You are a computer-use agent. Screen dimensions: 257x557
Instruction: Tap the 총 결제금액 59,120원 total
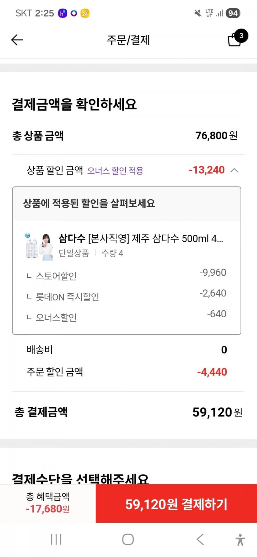coord(128,412)
